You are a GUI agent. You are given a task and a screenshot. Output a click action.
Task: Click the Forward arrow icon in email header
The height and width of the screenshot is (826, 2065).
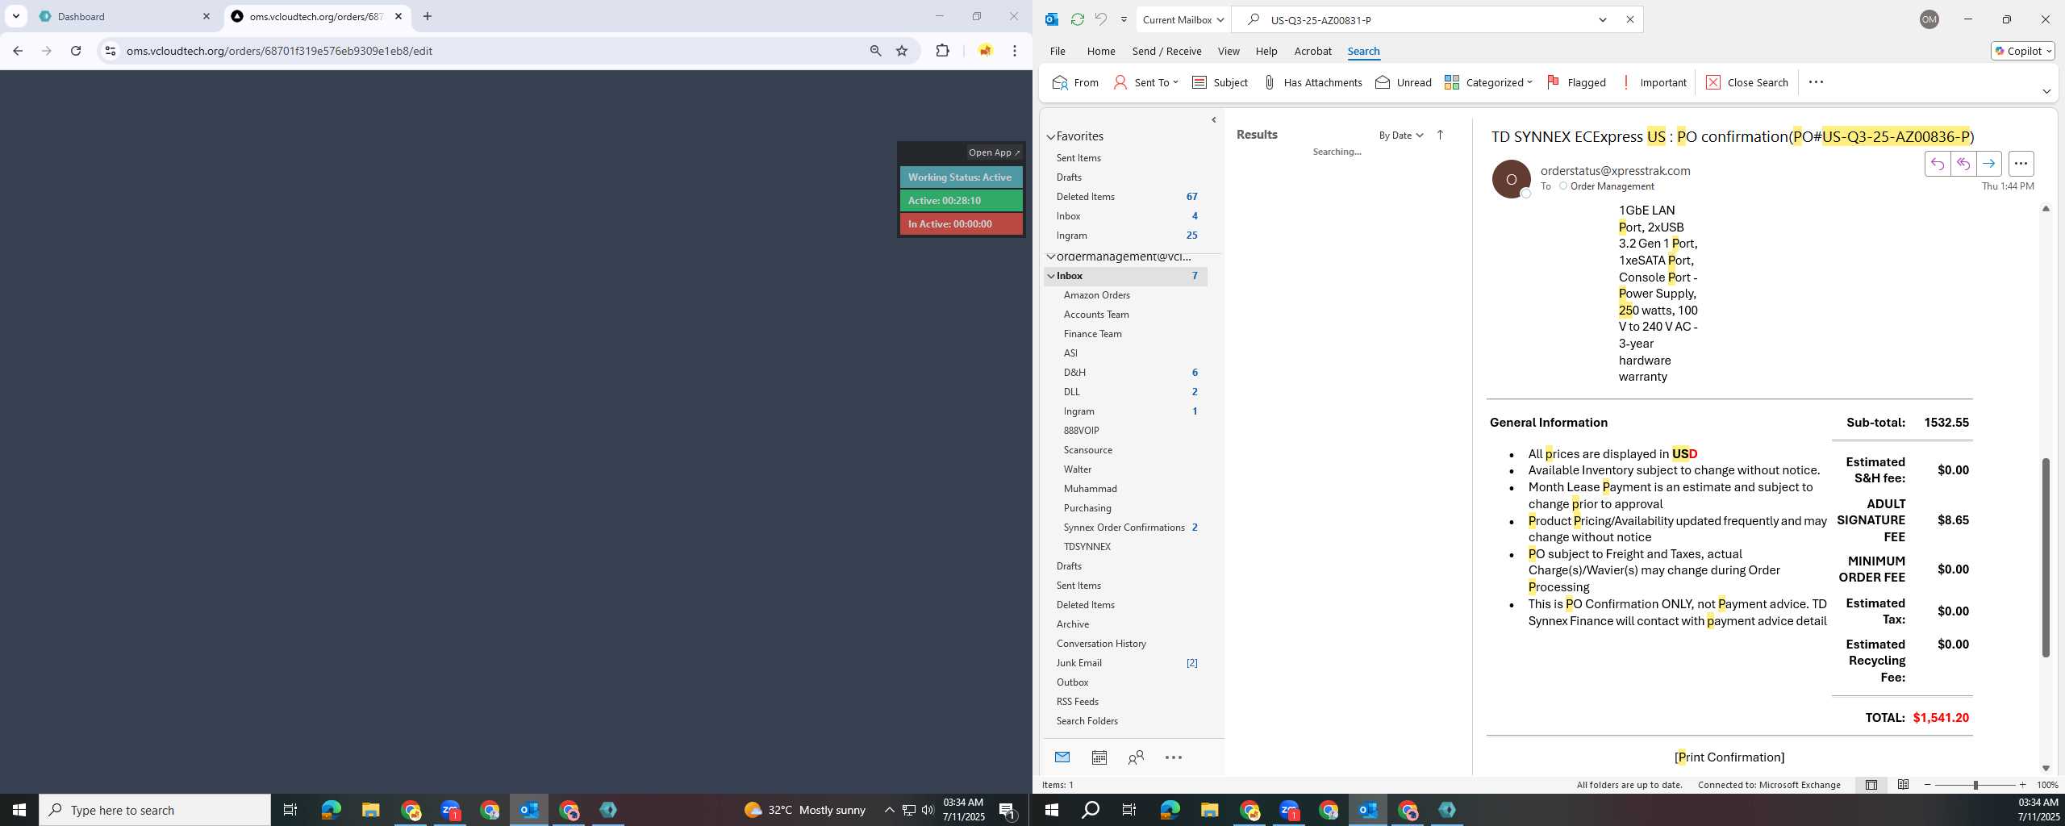(1988, 164)
